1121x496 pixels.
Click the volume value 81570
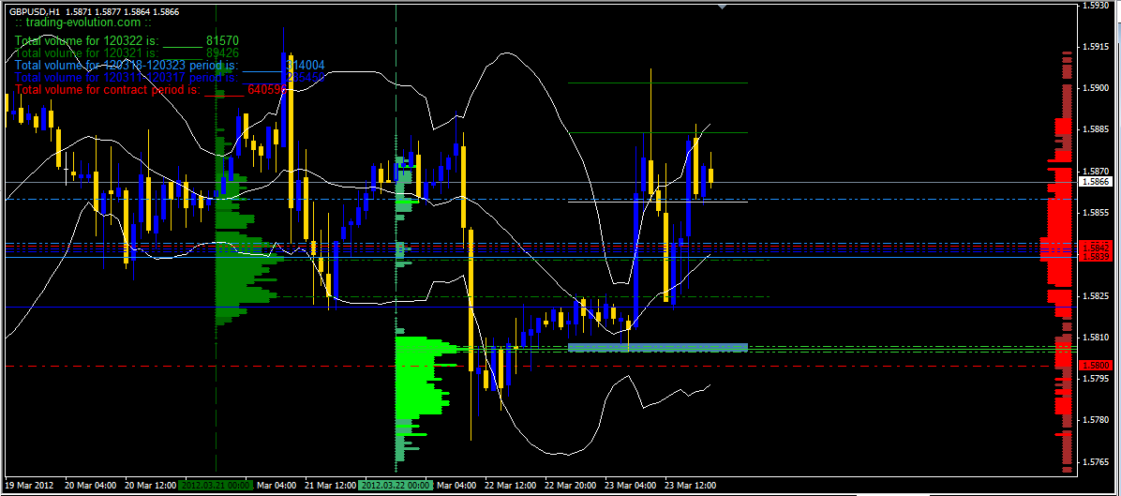click(x=221, y=40)
